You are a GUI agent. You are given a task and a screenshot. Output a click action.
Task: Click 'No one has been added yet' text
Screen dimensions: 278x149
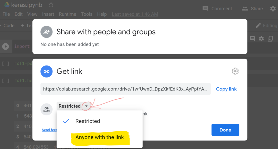tap(69, 44)
